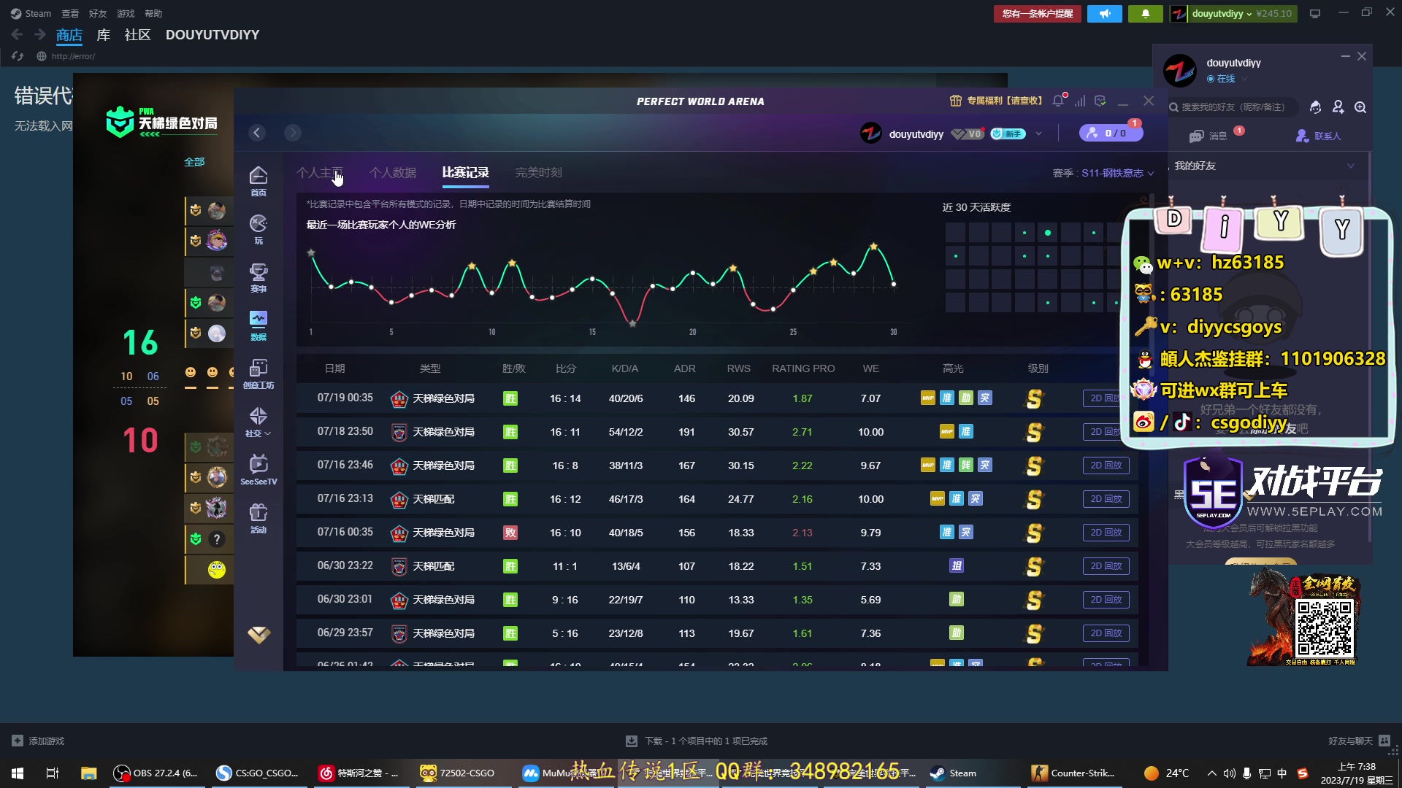1402x788 pixels.
Task: Click the 07/16 00:35 lost match row date
Action: [x=345, y=532]
